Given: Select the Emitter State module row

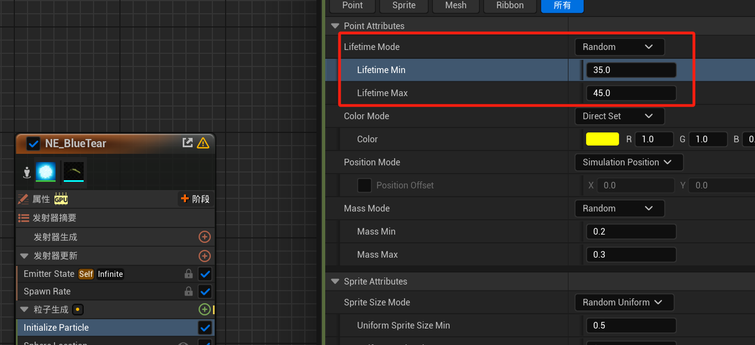Looking at the screenshot, I should click(116, 274).
